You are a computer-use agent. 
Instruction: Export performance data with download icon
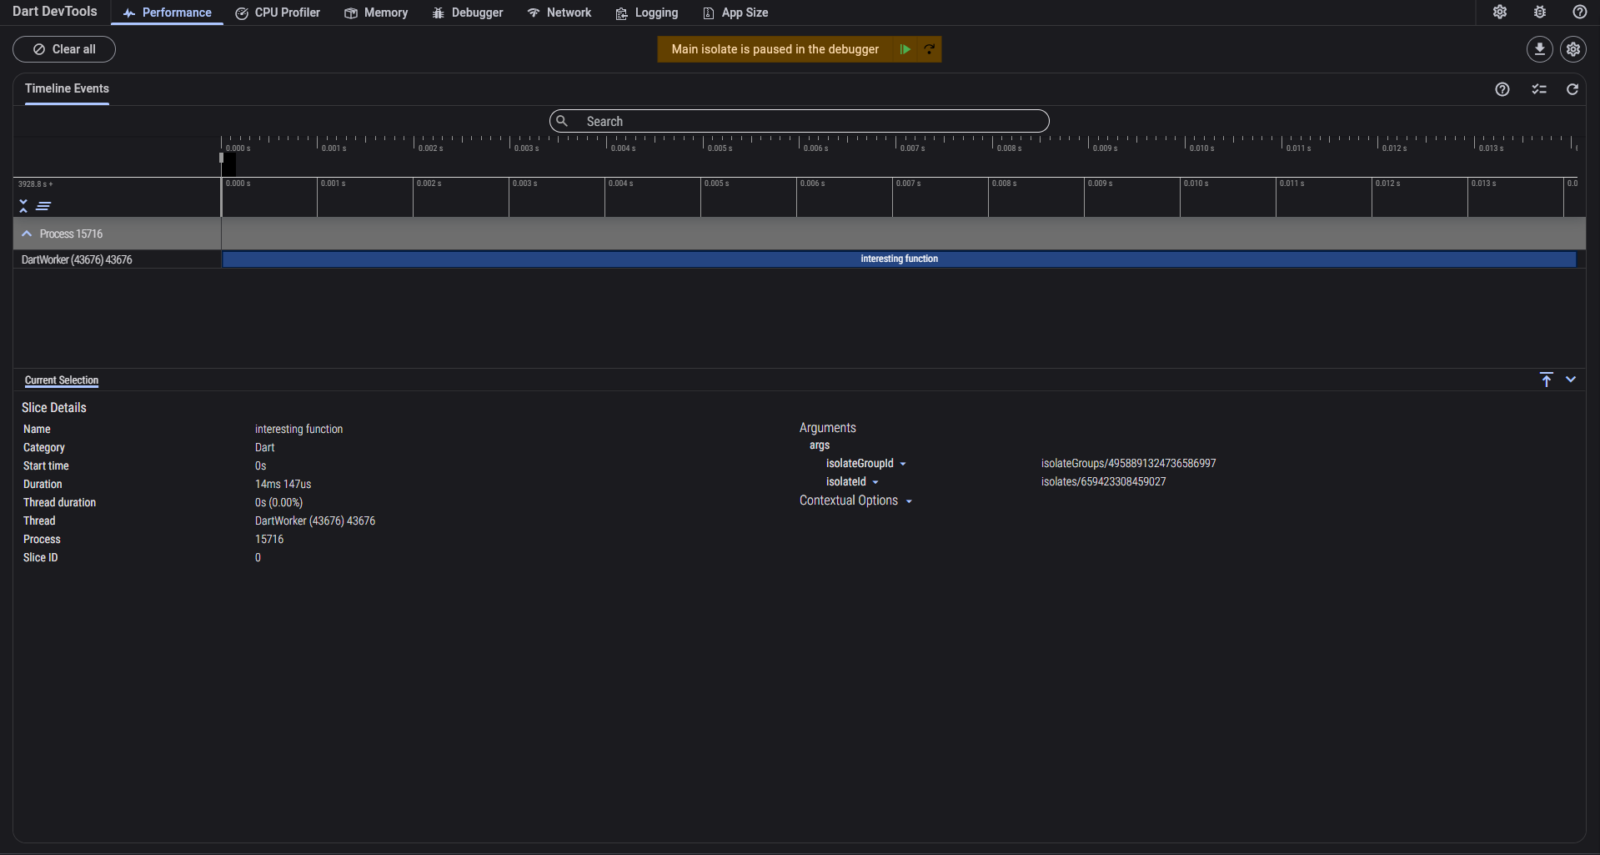[1539, 49]
